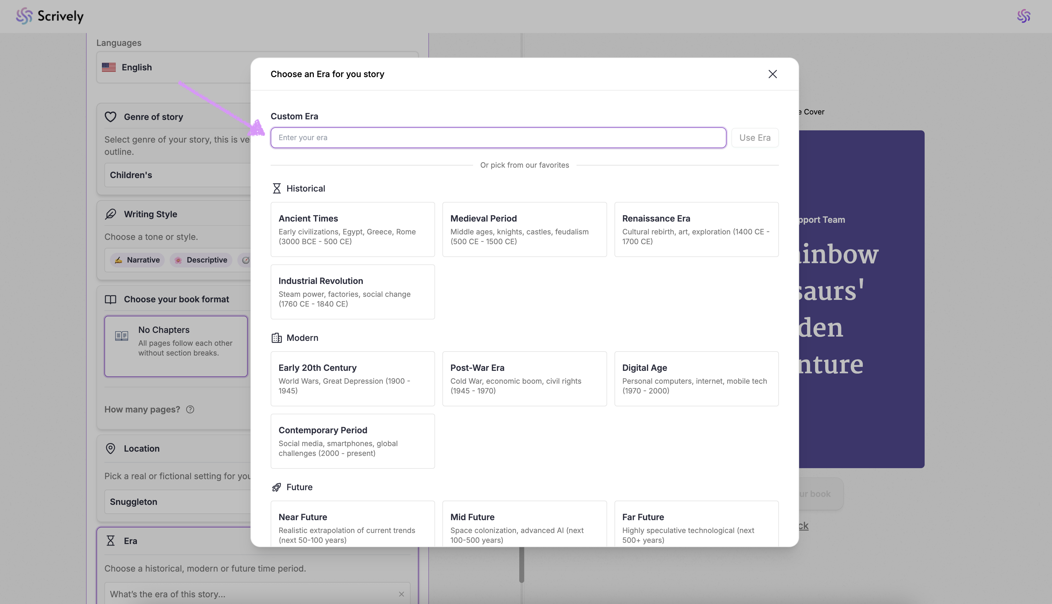This screenshot has height=604, width=1052.
Task: Select the No Chapters book format
Action: click(176, 346)
